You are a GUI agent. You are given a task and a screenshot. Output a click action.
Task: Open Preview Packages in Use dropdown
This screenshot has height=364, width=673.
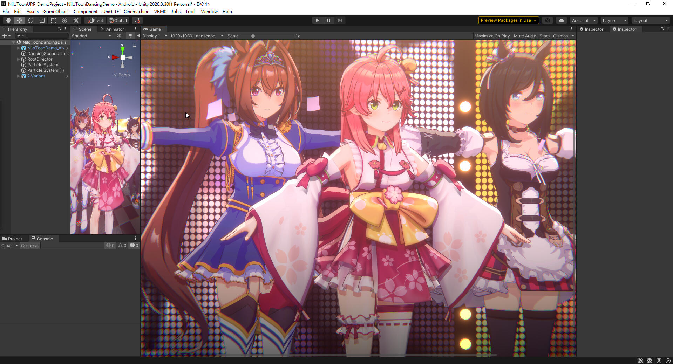[x=508, y=20]
